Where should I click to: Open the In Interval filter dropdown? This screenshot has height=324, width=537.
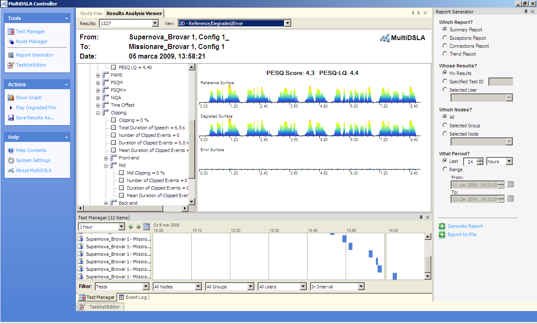pos(361,287)
